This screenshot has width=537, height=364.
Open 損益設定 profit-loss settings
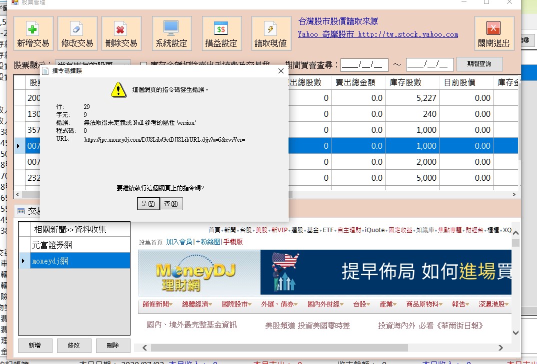click(x=221, y=33)
